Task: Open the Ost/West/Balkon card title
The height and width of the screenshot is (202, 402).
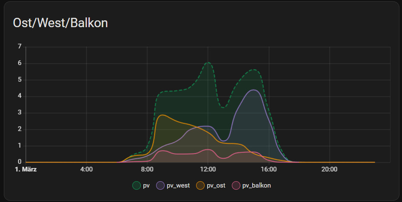Action: point(60,23)
